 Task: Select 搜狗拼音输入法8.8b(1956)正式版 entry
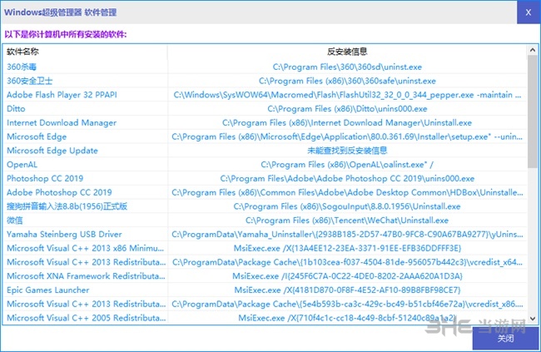(67, 206)
